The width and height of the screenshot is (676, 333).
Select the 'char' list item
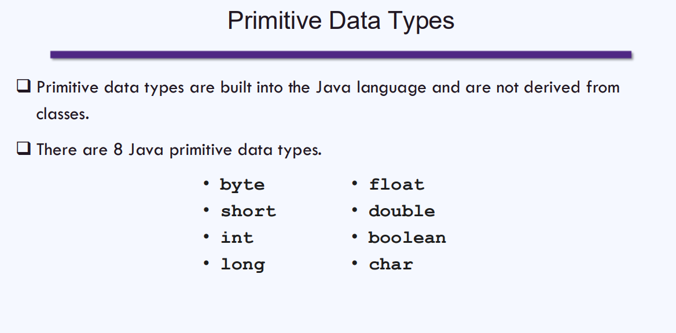(x=391, y=265)
